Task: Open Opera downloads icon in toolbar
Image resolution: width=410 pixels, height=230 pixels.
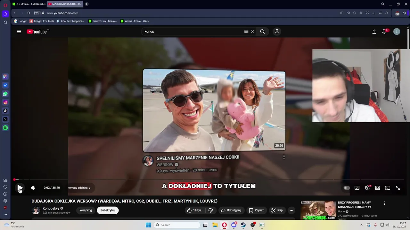Action: tap(374, 13)
